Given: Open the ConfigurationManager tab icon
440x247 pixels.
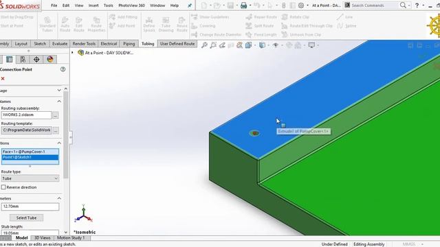Looking at the screenshot, I should coord(23,60).
